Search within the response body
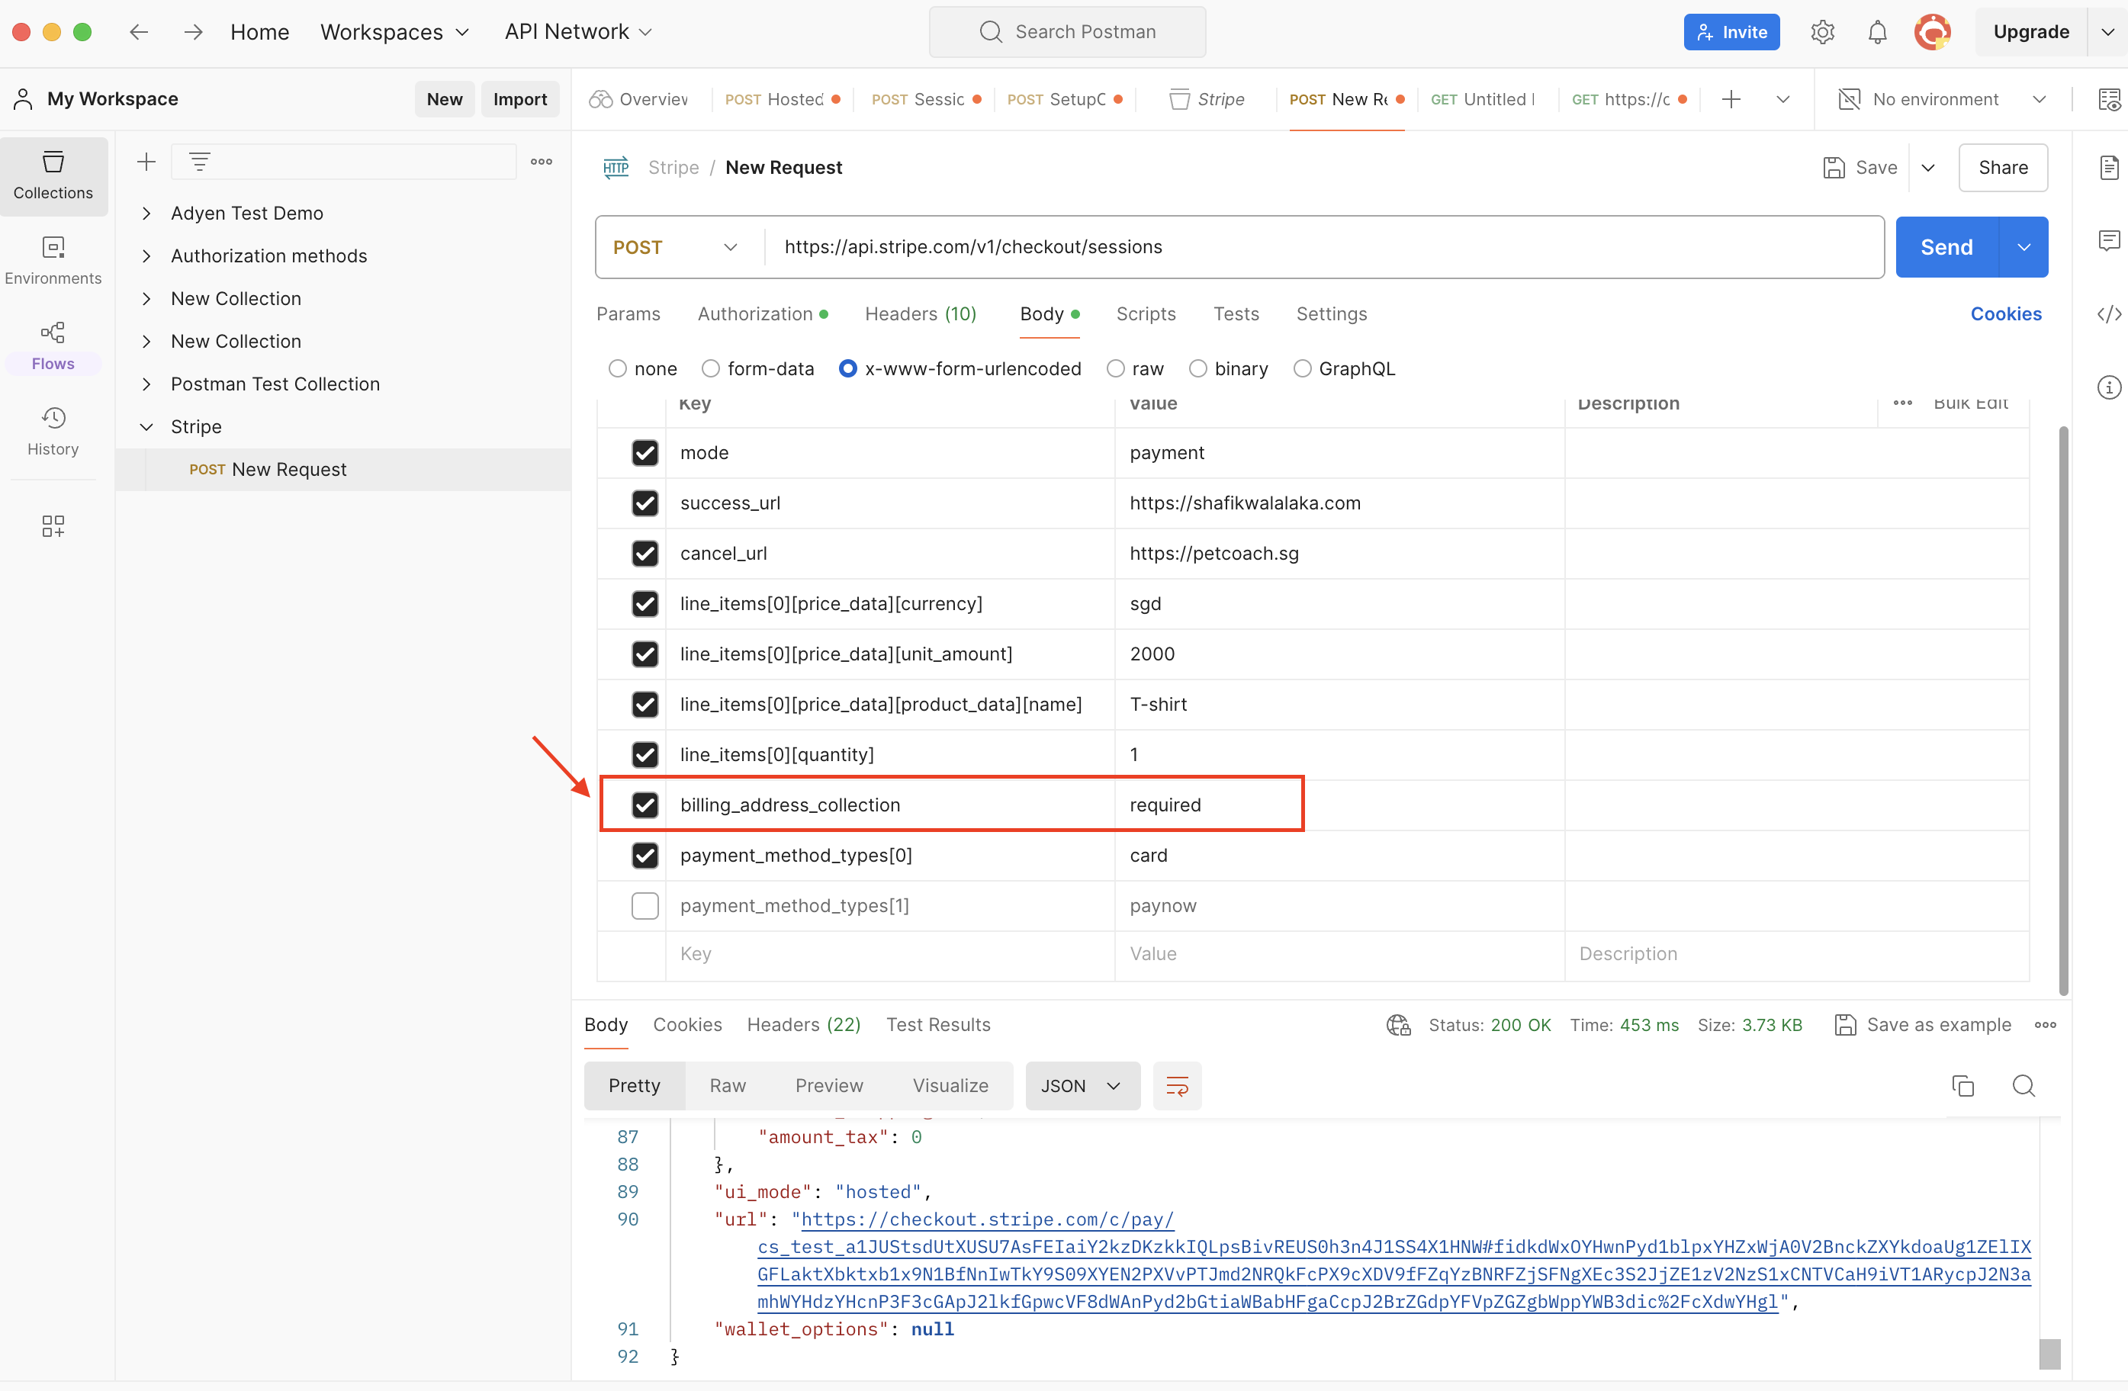 point(2023,1085)
